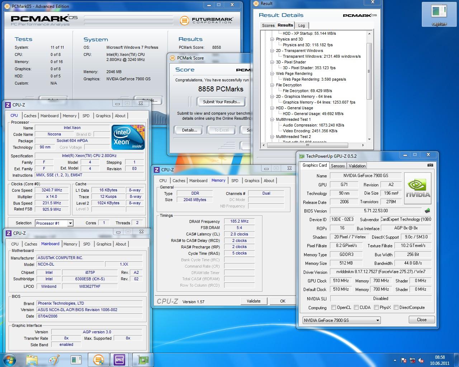Screen dimensions: 459x367
Task: Enable the CUDA checkbox
Action: point(356,308)
